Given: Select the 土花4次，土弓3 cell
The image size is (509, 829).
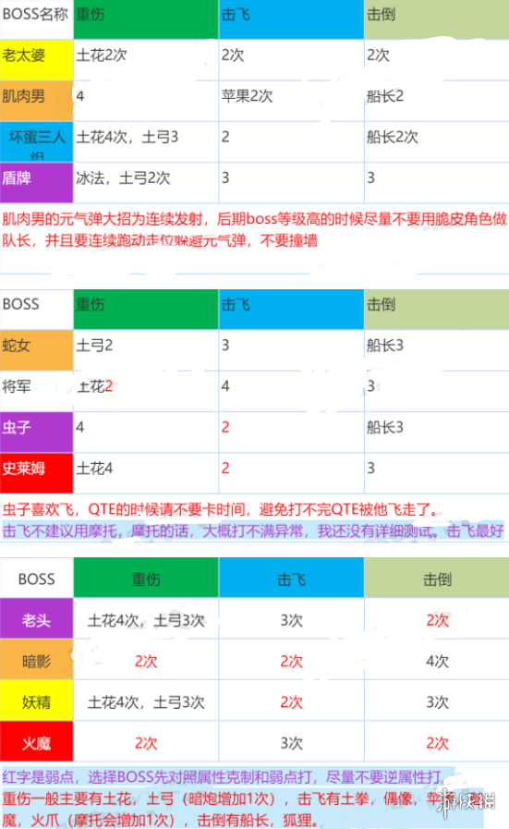Looking at the screenshot, I should point(146,141).
